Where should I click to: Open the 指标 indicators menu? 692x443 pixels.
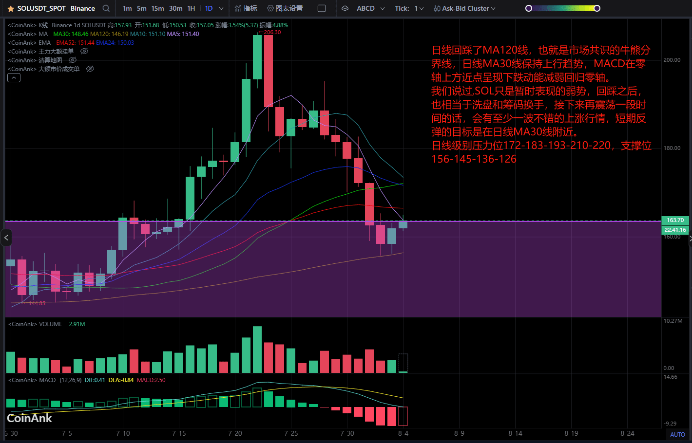click(x=246, y=8)
